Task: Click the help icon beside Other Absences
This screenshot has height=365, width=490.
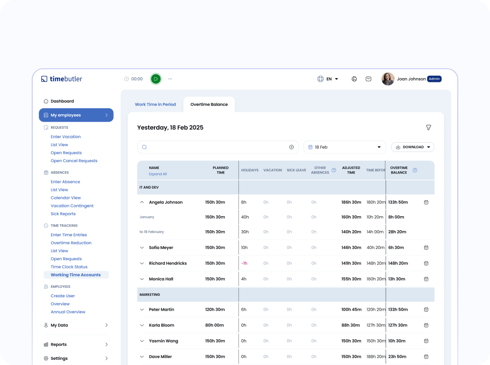Action: point(334,170)
